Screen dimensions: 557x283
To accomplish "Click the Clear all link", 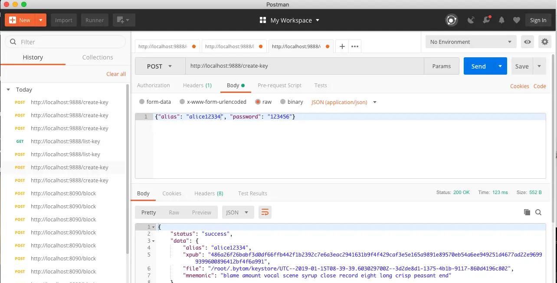I will [x=116, y=74].
